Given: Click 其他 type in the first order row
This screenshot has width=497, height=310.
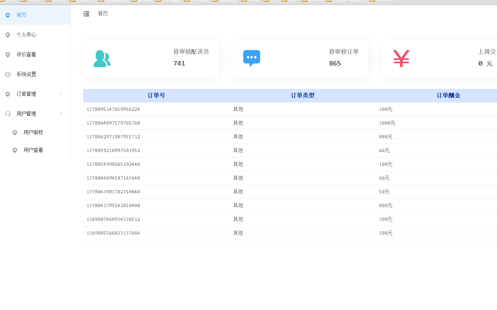Looking at the screenshot, I should [238, 109].
